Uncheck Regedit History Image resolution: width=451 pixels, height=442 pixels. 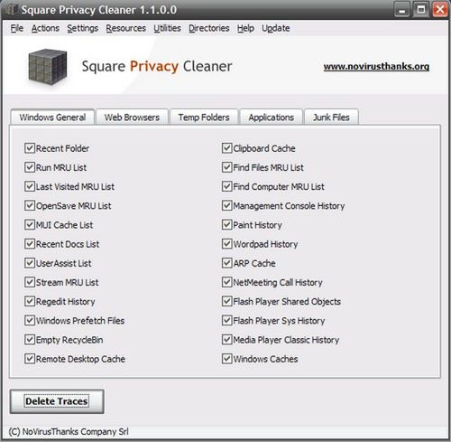[x=30, y=301]
